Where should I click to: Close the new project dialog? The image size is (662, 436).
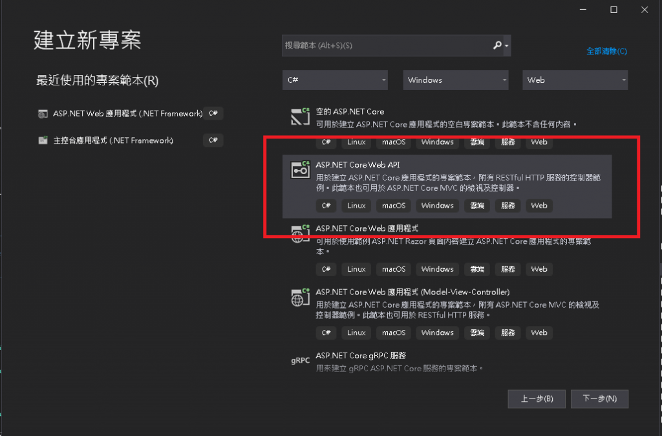click(x=645, y=9)
